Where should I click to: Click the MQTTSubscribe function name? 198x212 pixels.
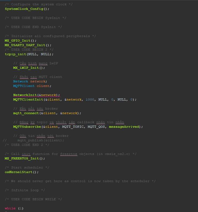(27, 127)
